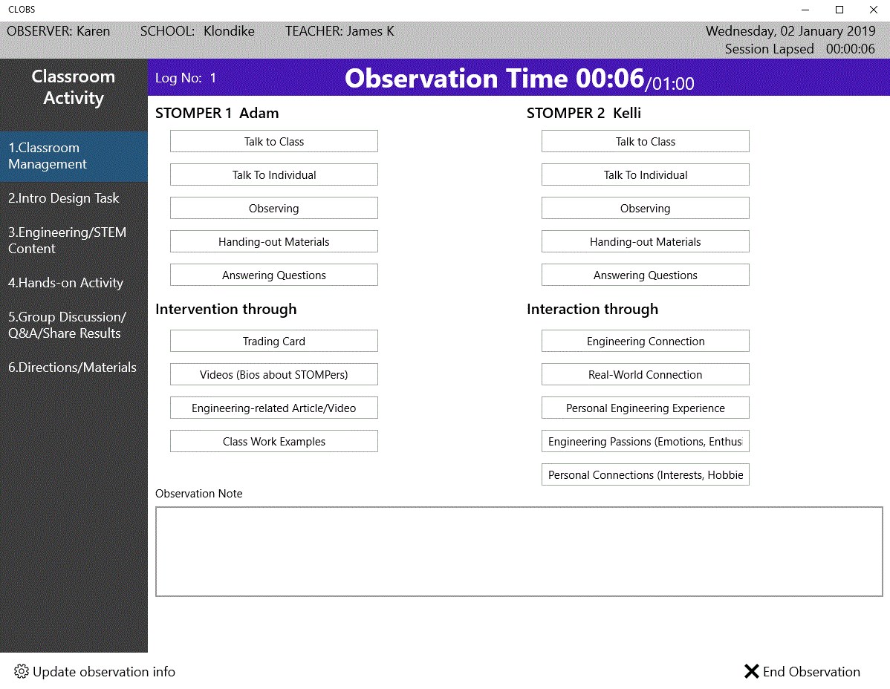This screenshot has width=890, height=689.
Task: Mark Observing for STOMPER 2 Kelli
Action: click(646, 208)
